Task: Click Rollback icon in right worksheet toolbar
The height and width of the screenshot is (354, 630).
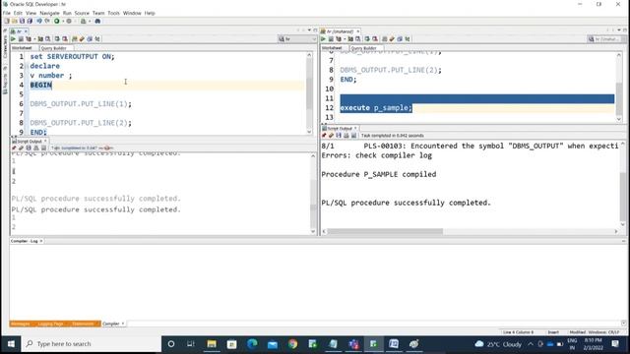Action: [x=375, y=39]
